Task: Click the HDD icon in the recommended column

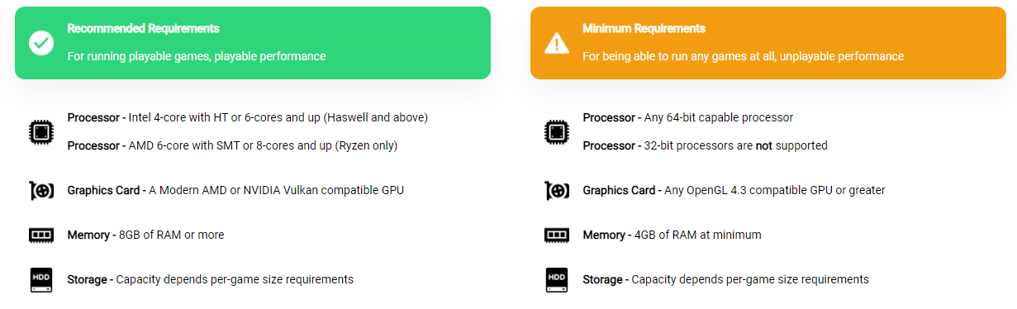Action: [x=41, y=279]
